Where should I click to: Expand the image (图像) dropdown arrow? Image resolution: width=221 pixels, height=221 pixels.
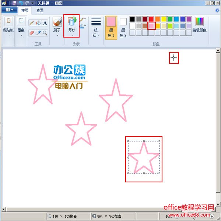point(21,35)
